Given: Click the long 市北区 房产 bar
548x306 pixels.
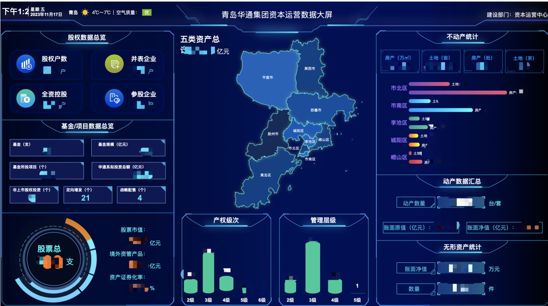Looking at the screenshot, I should (x=458, y=92).
